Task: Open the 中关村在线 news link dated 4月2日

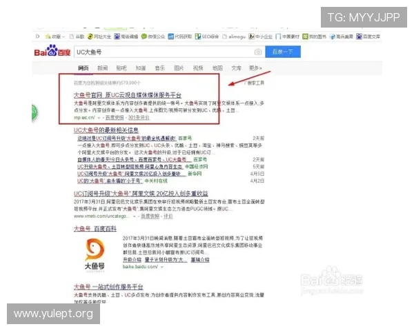Action: (x=110, y=181)
